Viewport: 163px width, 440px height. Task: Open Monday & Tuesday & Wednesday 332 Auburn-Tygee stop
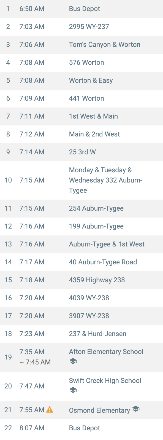coord(81,180)
